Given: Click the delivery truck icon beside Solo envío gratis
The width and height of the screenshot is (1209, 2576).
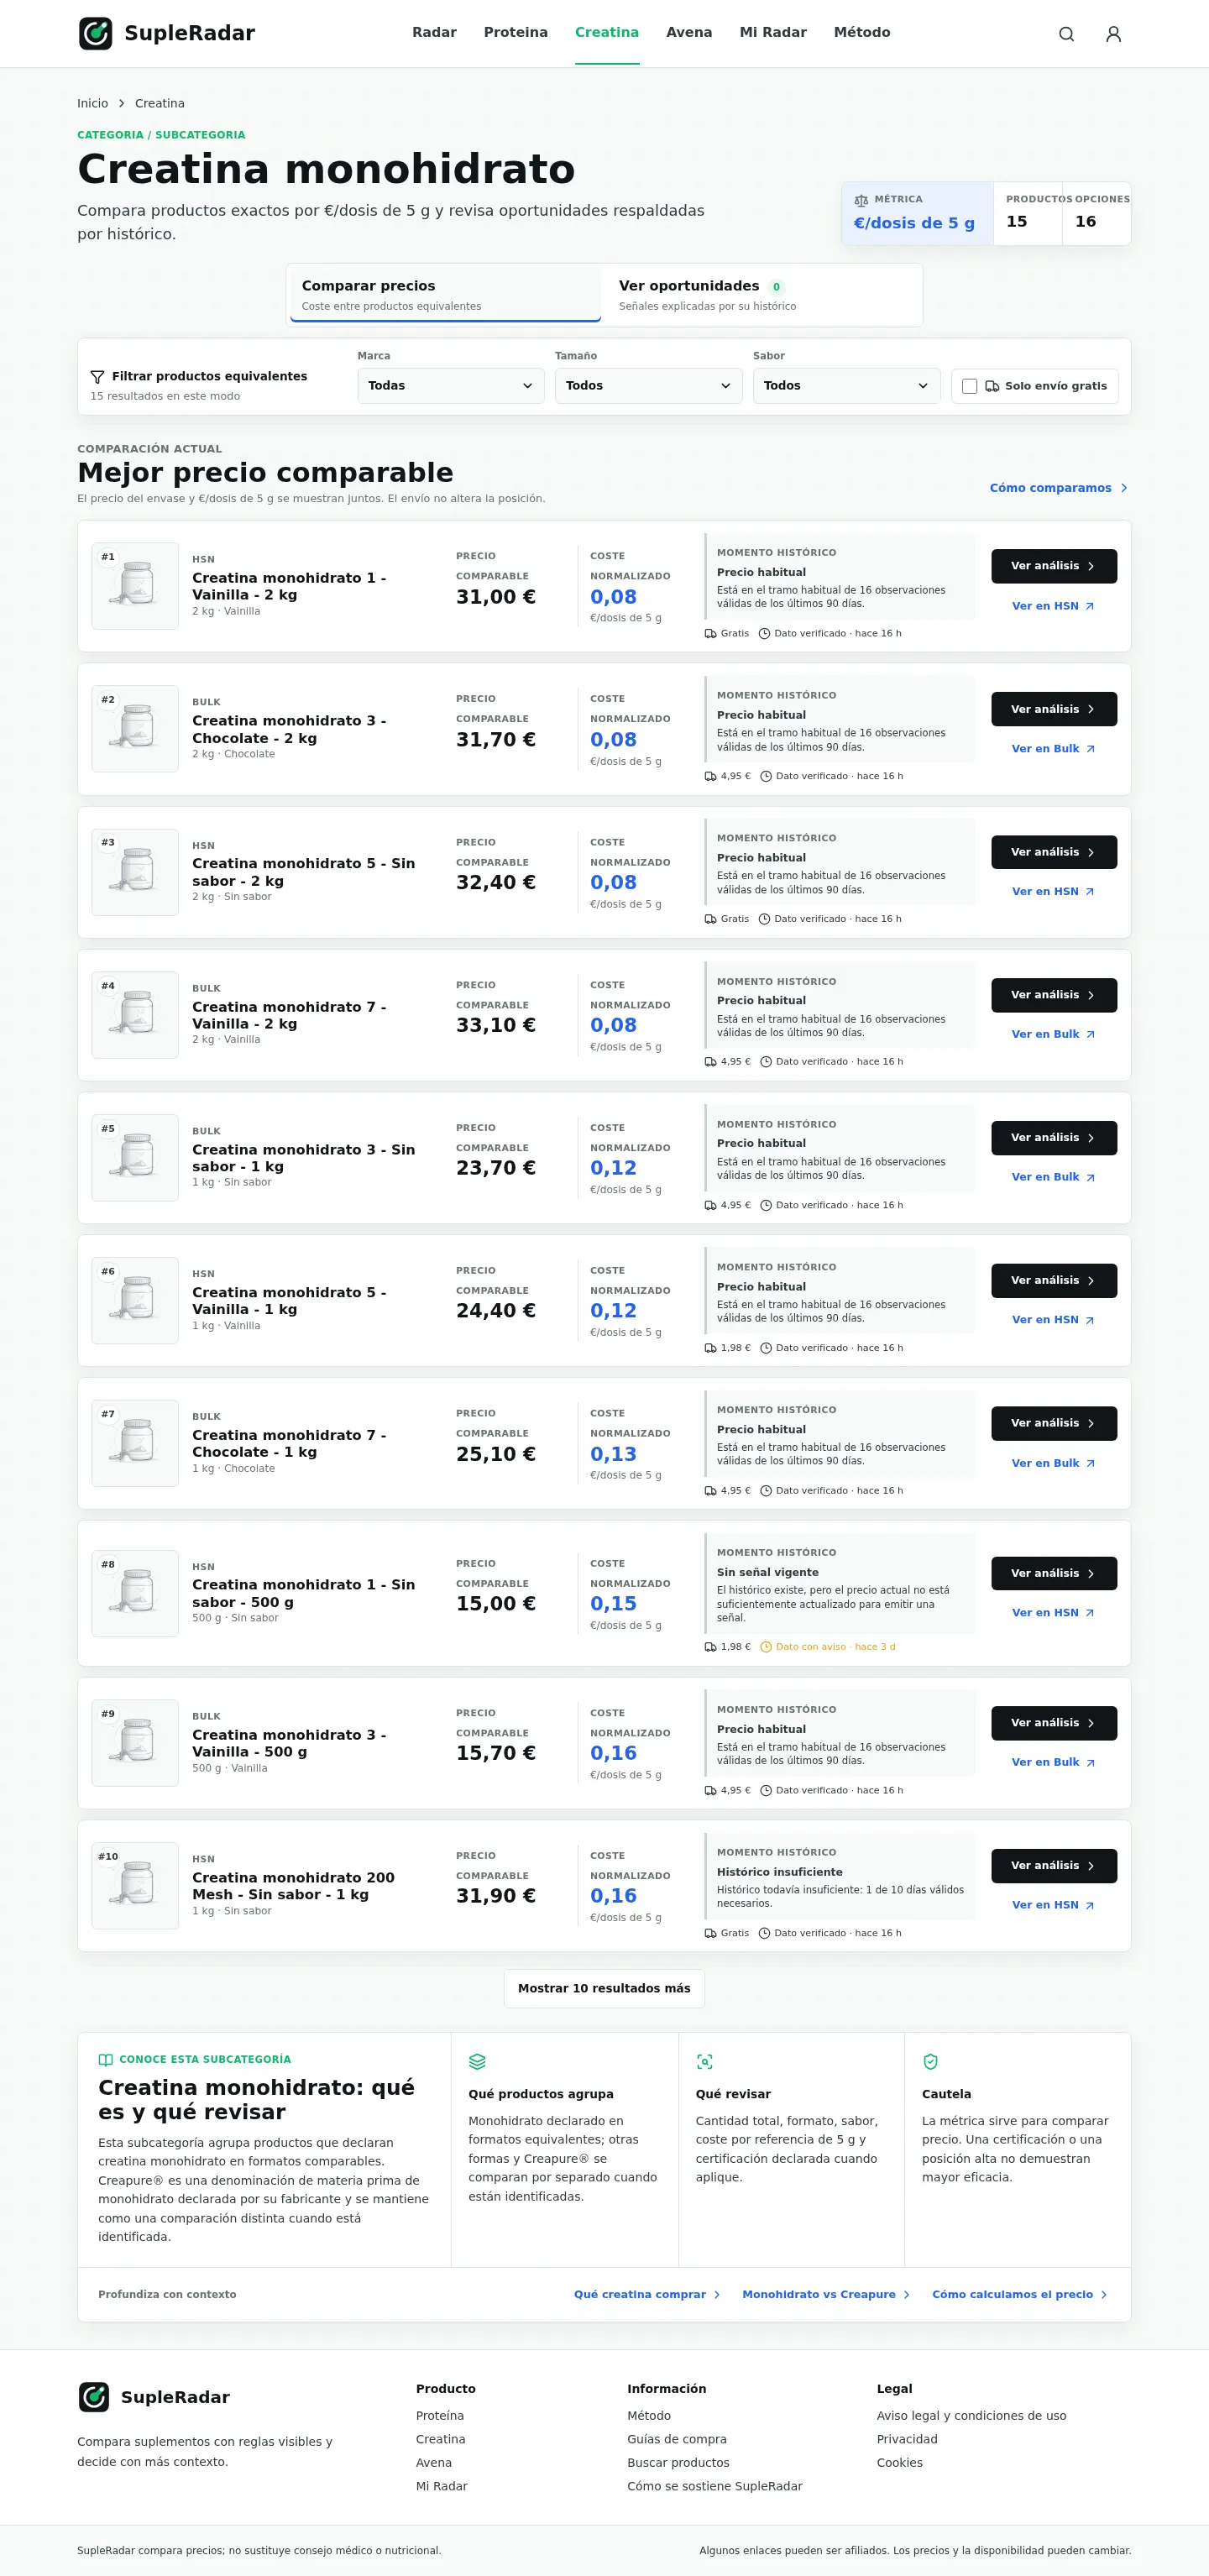Looking at the screenshot, I should point(992,386).
